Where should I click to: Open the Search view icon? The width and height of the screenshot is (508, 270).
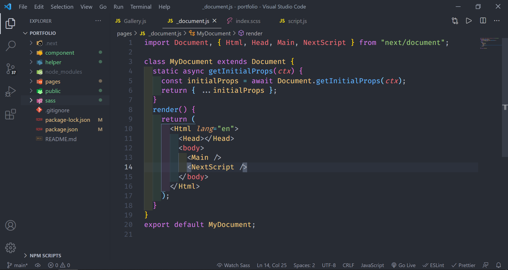pyautogui.click(x=10, y=46)
